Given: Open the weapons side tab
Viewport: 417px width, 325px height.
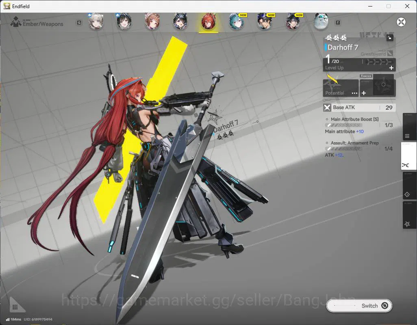Looking at the screenshot, I should click(x=409, y=156).
